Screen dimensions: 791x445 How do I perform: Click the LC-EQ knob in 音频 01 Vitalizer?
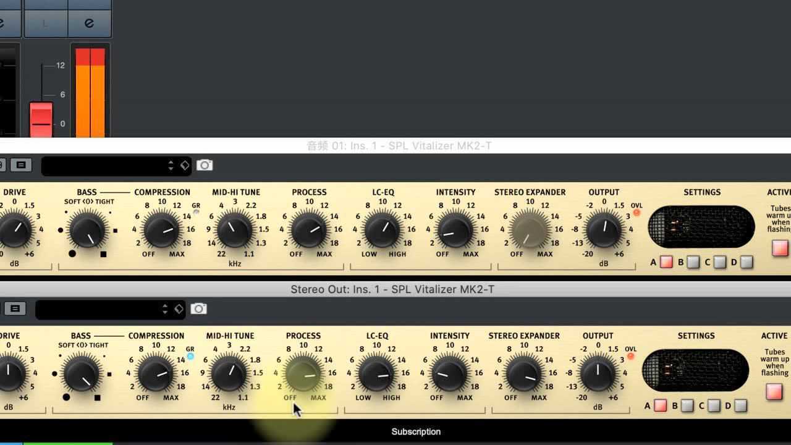383,229
